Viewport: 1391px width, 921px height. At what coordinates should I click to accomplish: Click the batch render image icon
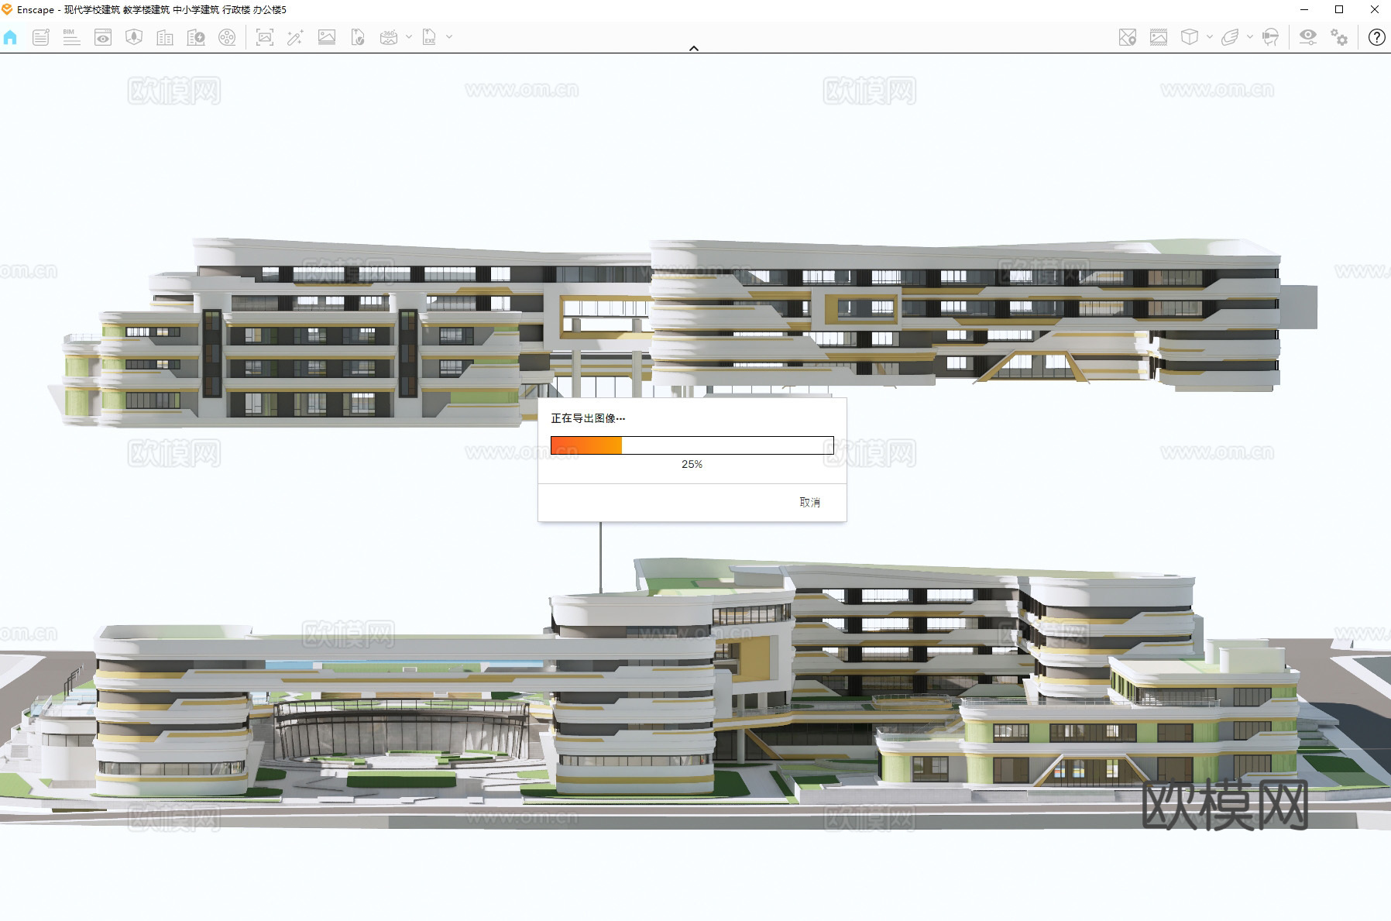point(327,37)
